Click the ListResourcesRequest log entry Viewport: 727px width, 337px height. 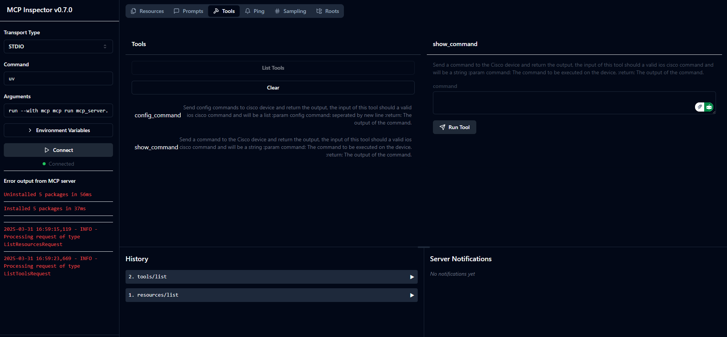pyautogui.click(x=51, y=237)
